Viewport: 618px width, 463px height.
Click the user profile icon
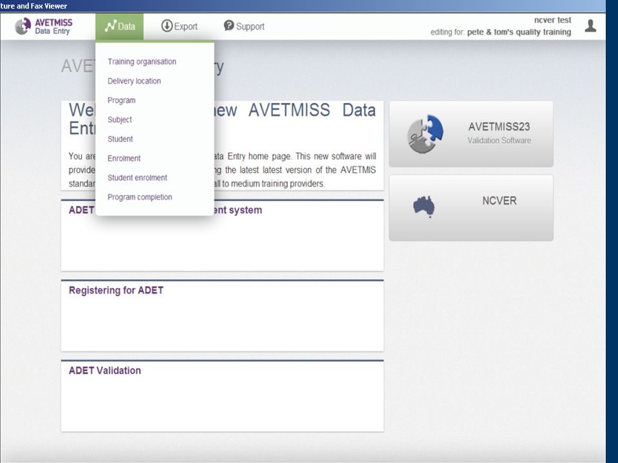point(590,26)
